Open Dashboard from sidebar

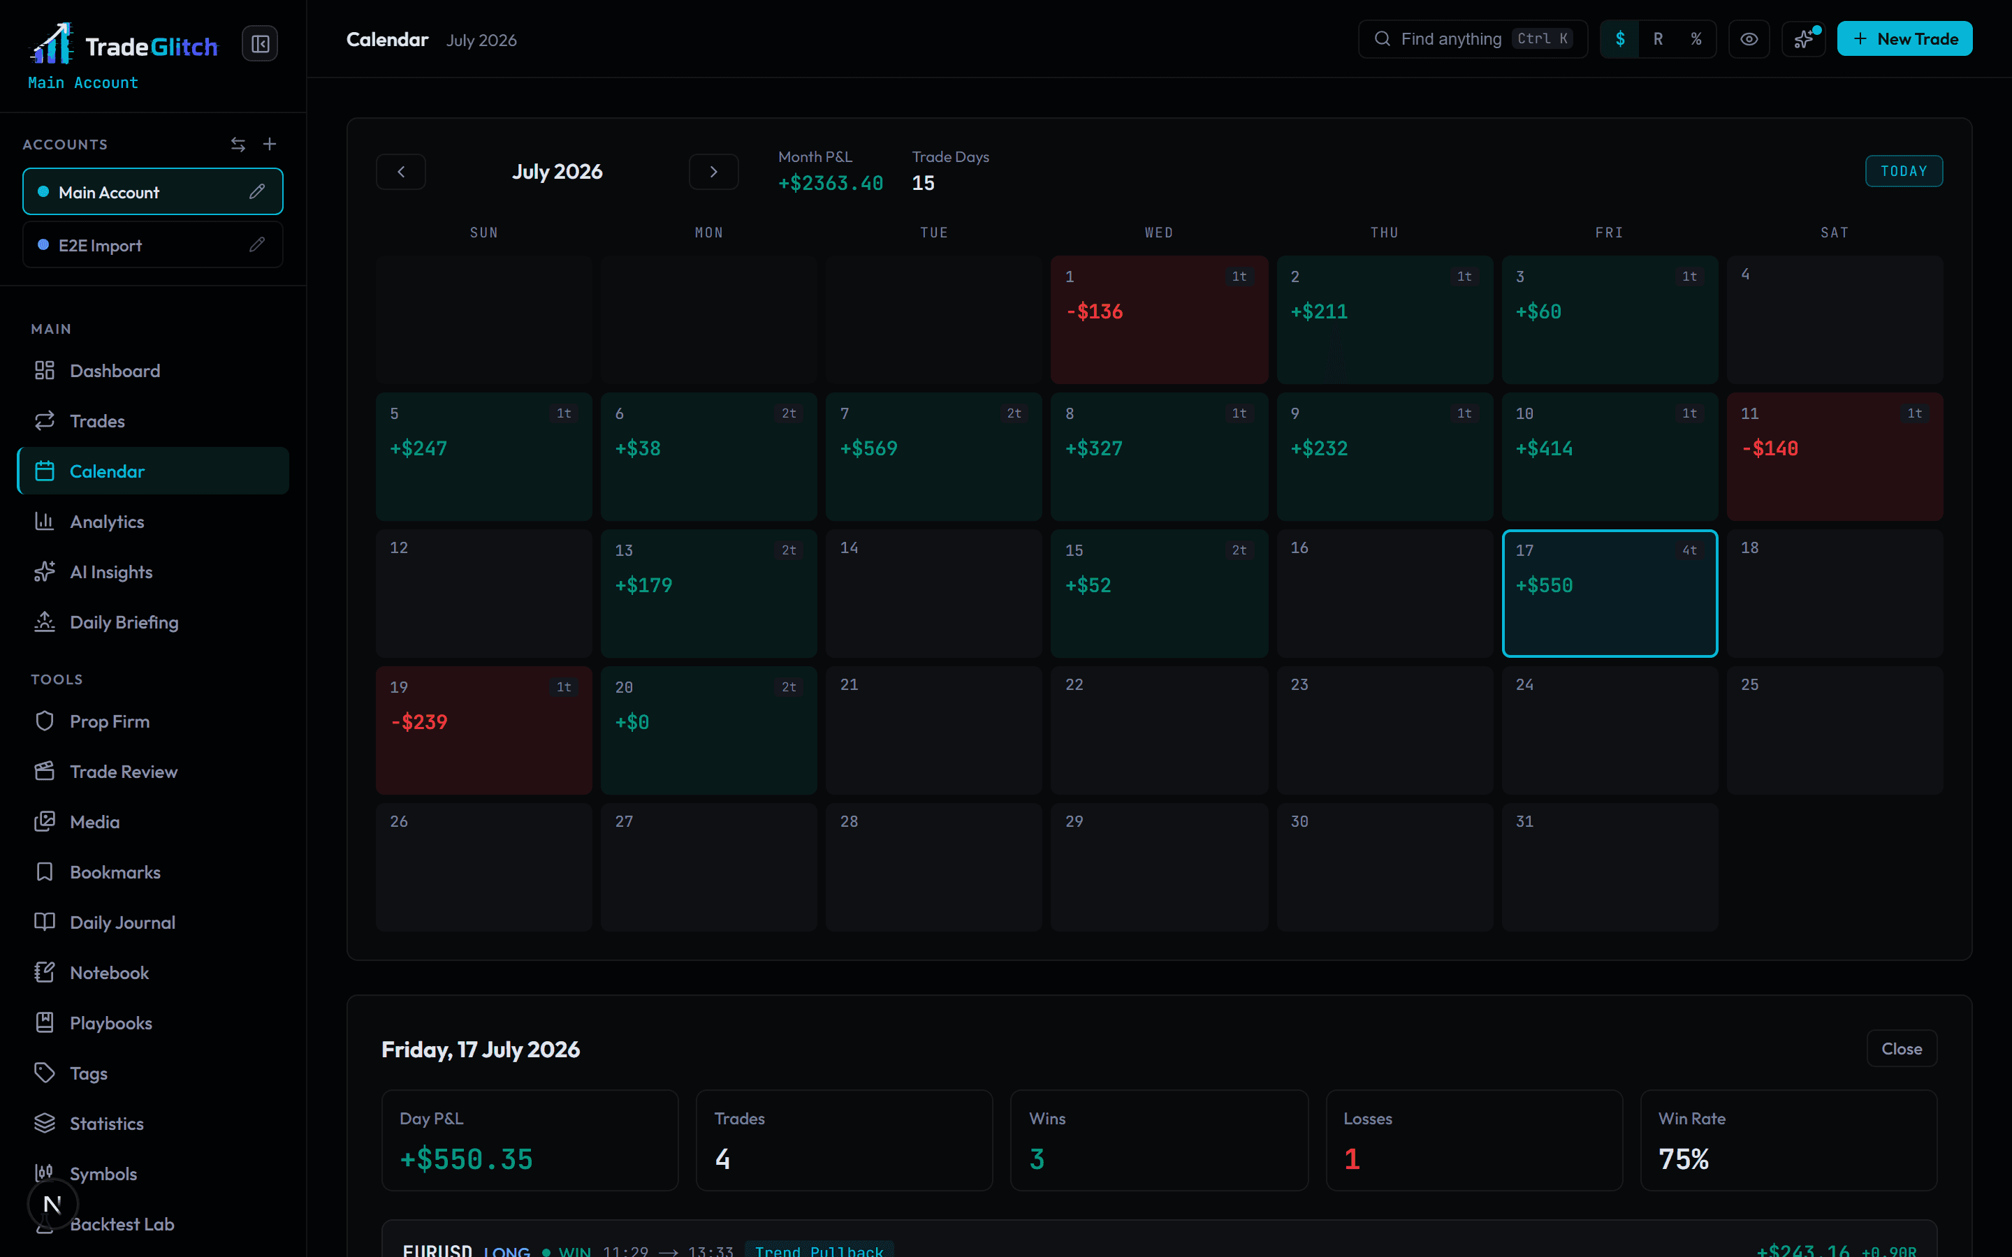153,371
